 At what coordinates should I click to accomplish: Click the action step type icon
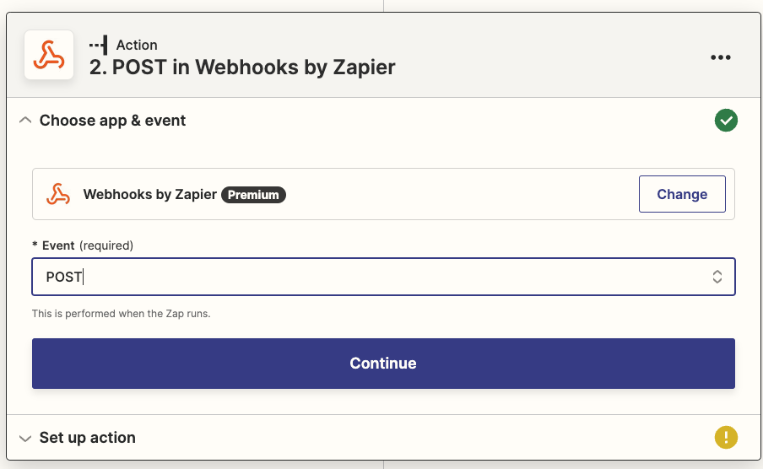pos(99,46)
